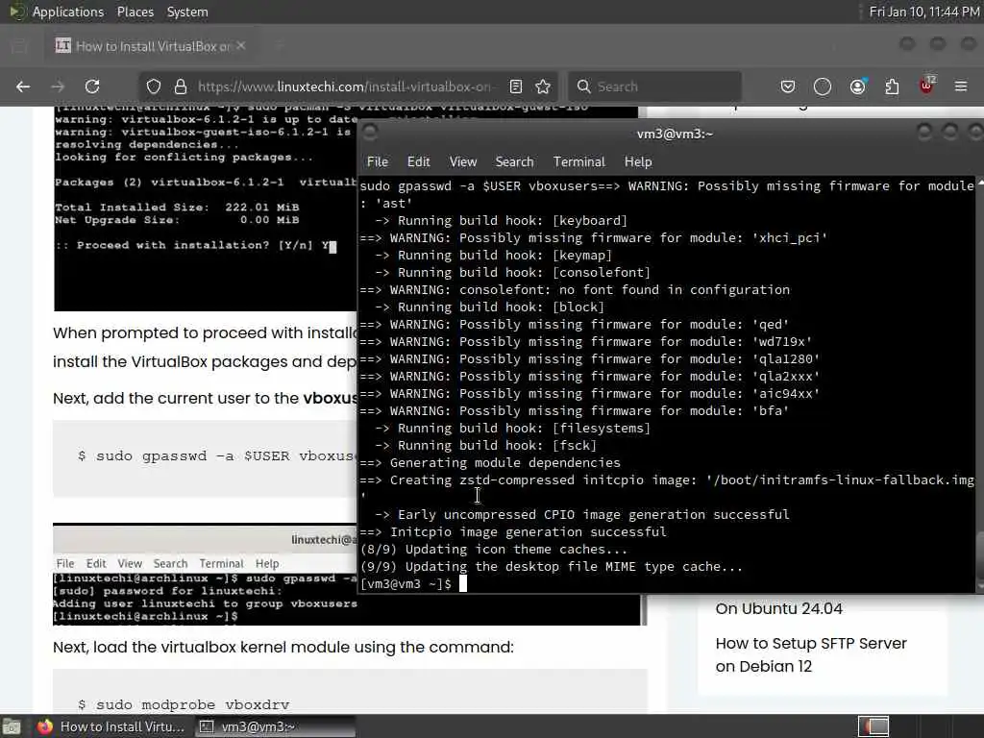The width and height of the screenshot is (984, 738).
Task: Open the uBlock Origin extension icon
Action: pos(927,86)
